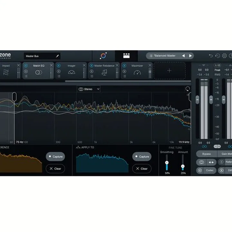
Task: Switch to the module chain view icon
Action: [x=126, y=56]
